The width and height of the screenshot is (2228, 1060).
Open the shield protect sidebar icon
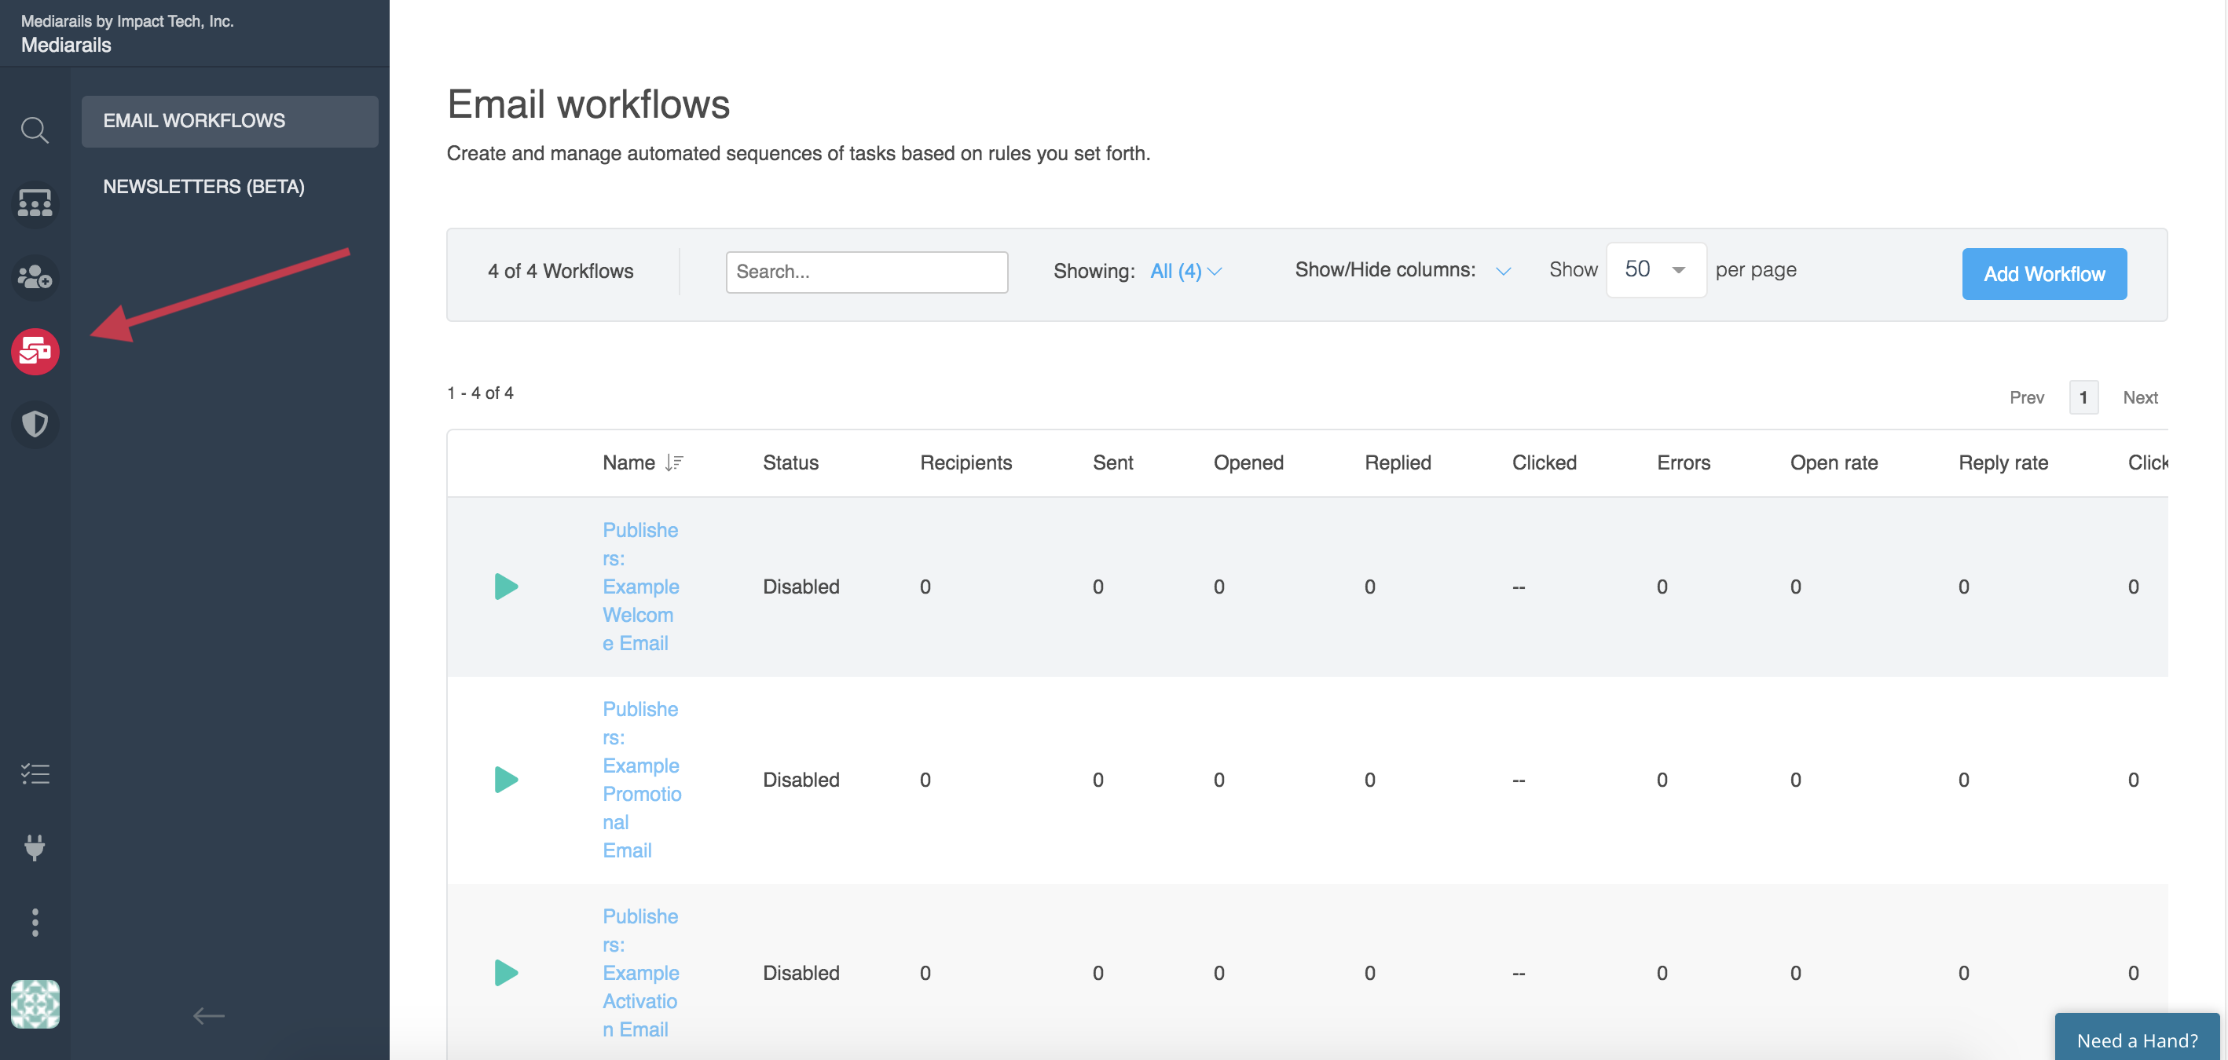pyautogui.click(x=35, y=424)
